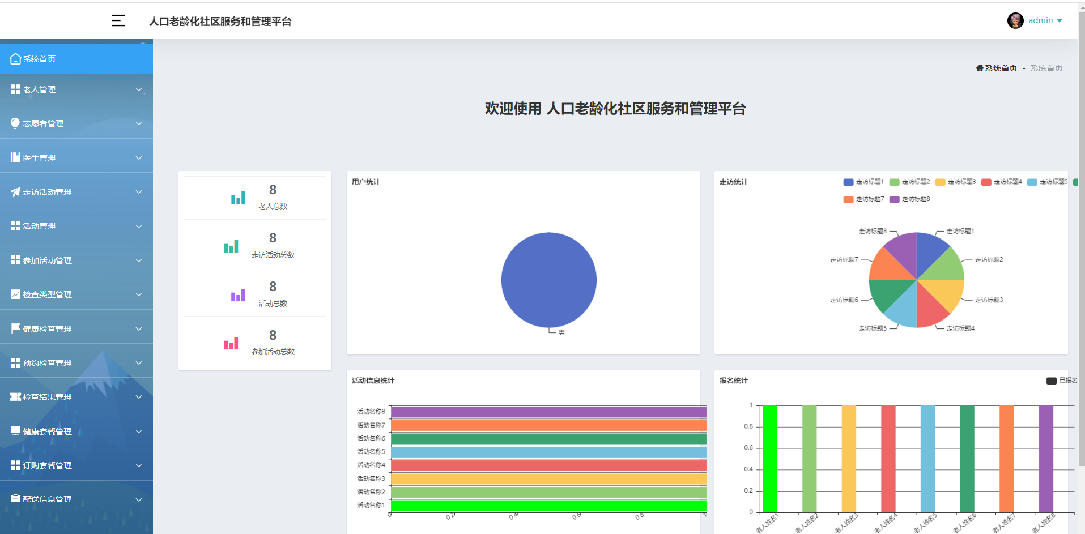Click the book icon beside 医生管理
1085x534 pixels.
click(15, 157)
